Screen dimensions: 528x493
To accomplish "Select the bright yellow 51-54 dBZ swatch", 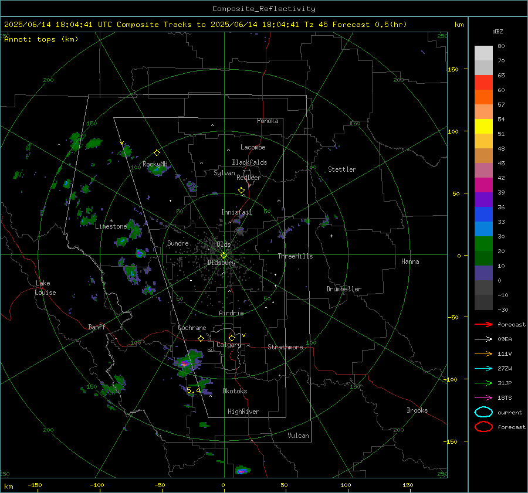I will click(x=483, y=127).
